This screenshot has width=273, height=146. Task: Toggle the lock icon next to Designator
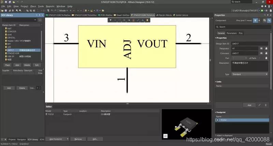266,48
